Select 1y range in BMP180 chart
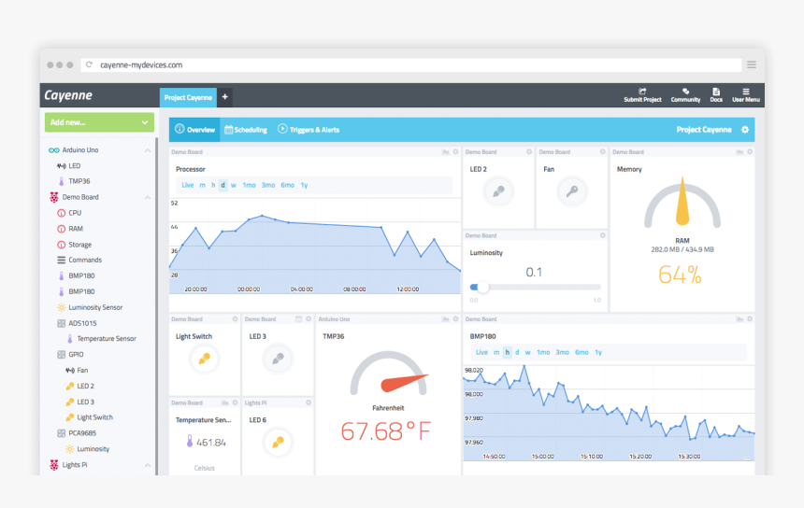The image size is (804, 508). tap(598, 352)
